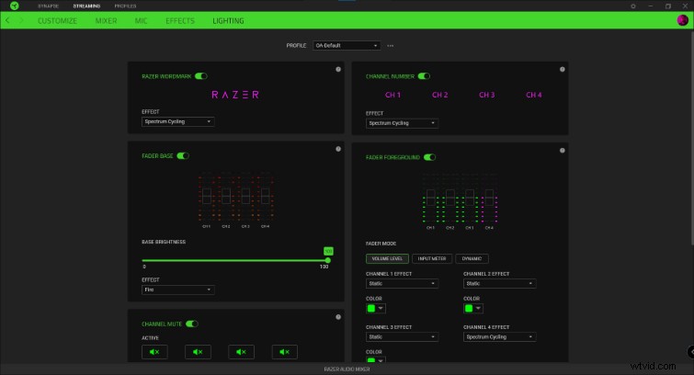This screenshot has height=375, width=694.
Task: Expand the Channel 1 color picker arrow
Action: tap(381, 308)
